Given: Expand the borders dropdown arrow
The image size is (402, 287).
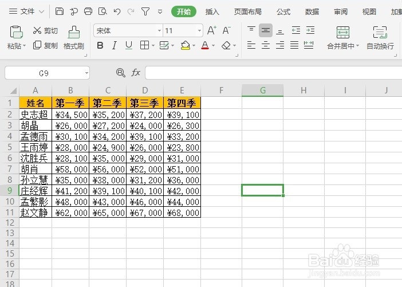Looking at the screenshot, I should click(153, 46).
